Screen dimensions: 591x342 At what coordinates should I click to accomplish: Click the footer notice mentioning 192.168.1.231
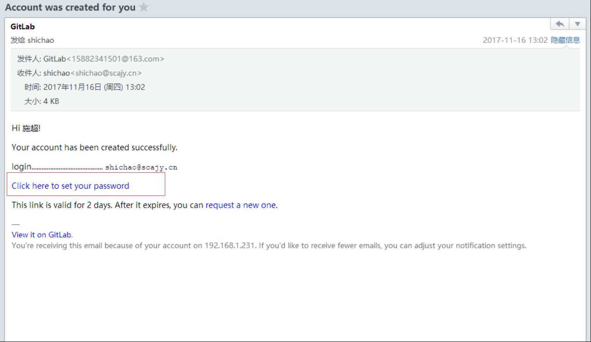point(269,246)
